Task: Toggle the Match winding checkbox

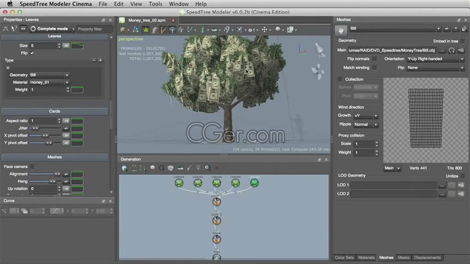Action: [x=374, y=68]
